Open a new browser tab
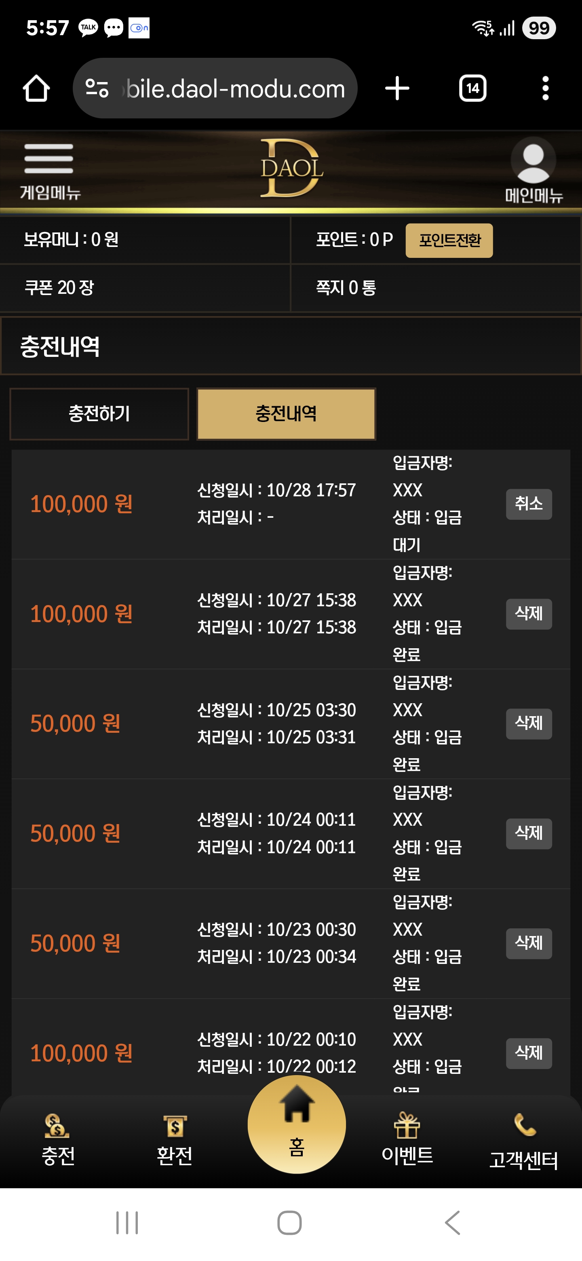This screenshot has width=582, height=1261. pos(397,89)
